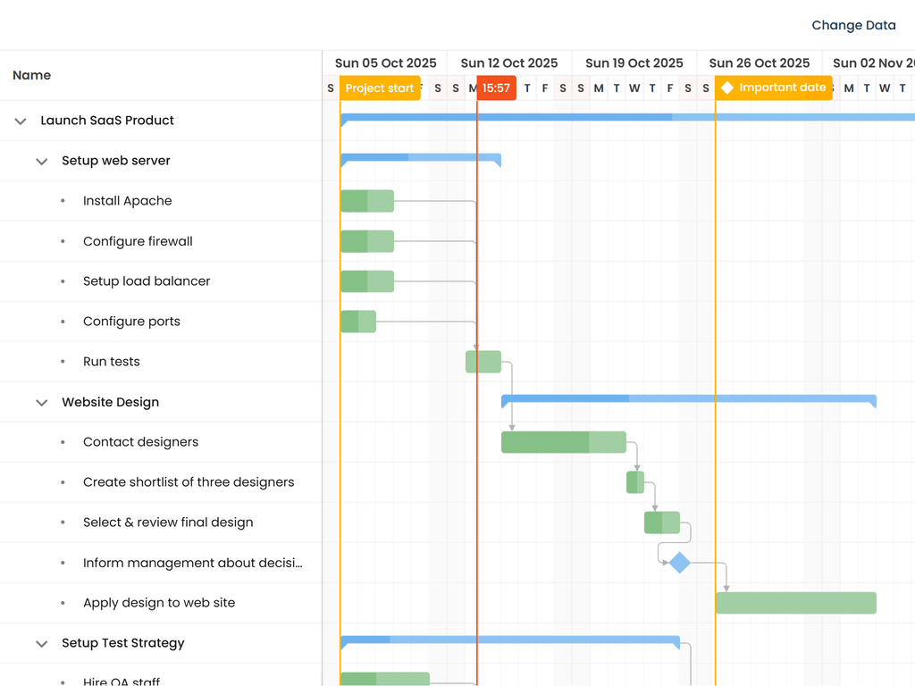Click the bullet icon beside Install Apache

(61, 201)
